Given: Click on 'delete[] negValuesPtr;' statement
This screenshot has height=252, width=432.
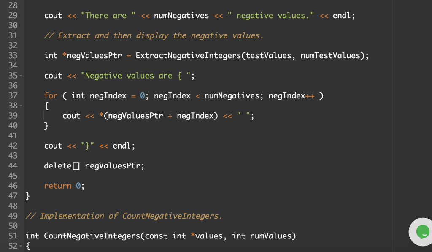Looking at the screenshot, I should 94,166.
